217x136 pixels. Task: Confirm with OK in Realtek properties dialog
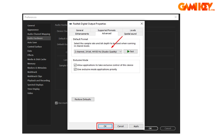click(x=105, y=126)
